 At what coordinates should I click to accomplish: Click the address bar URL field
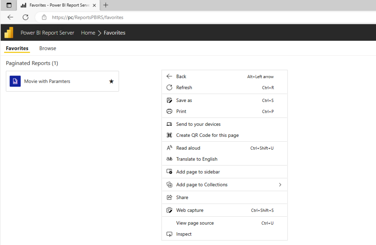pyautogui.click(x=206, y=17)
